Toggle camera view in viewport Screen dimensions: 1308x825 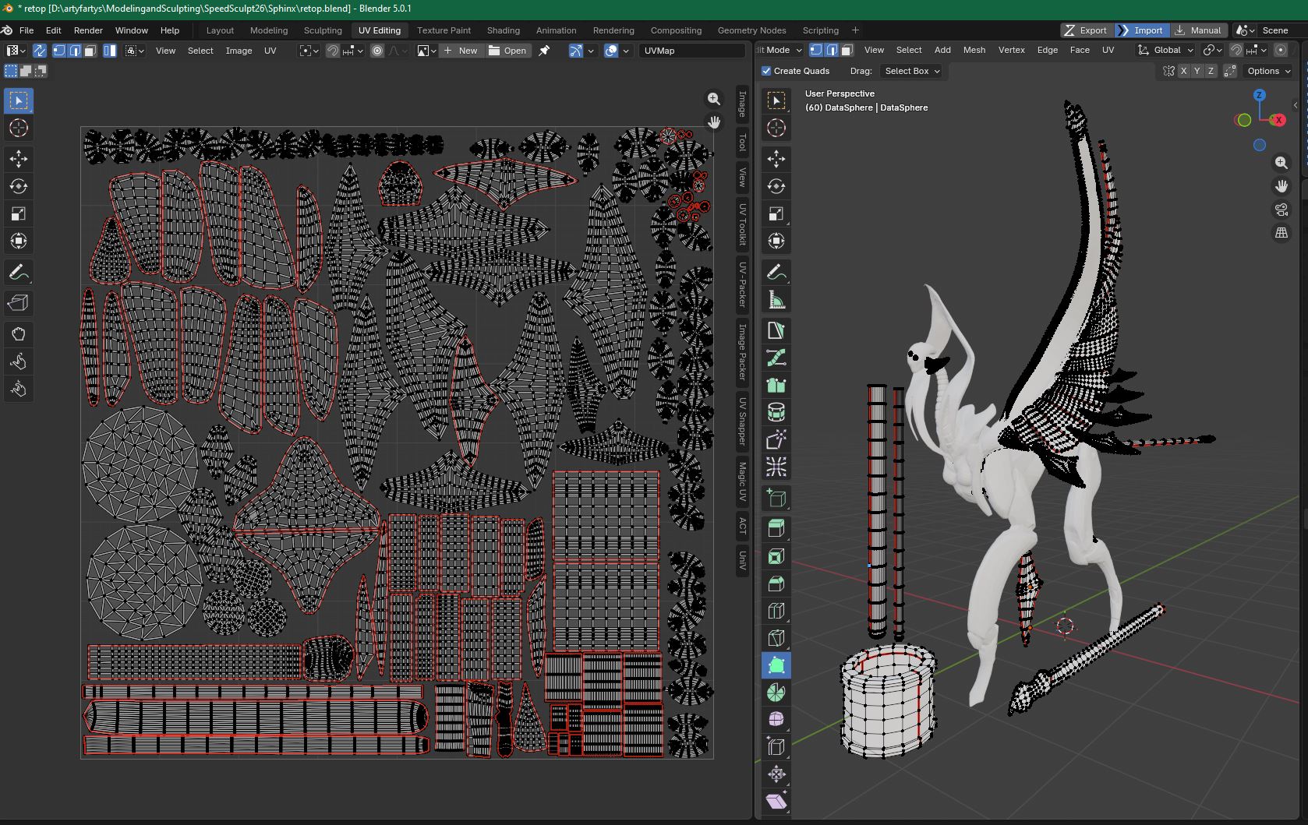click(1281, 210)
